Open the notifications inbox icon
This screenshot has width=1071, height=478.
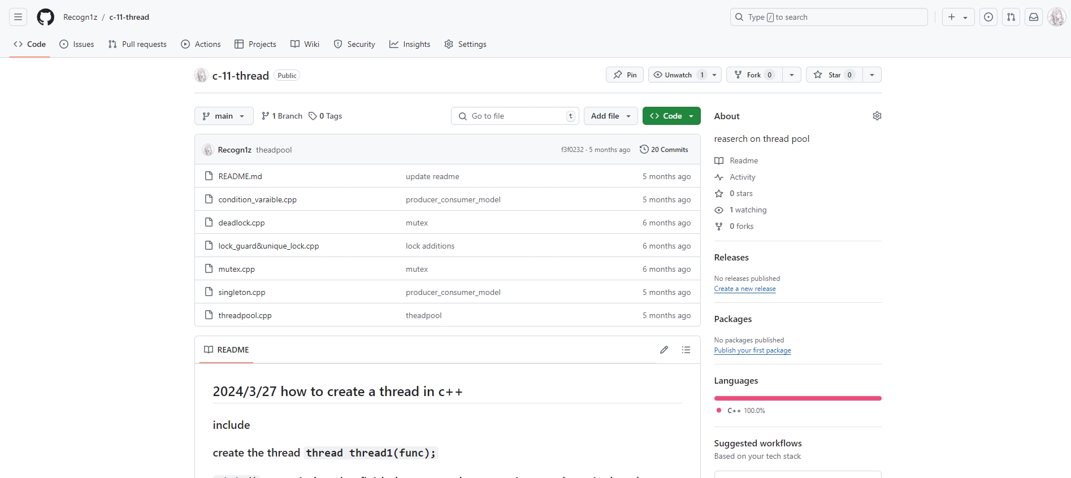click(x=1034, y=17)
